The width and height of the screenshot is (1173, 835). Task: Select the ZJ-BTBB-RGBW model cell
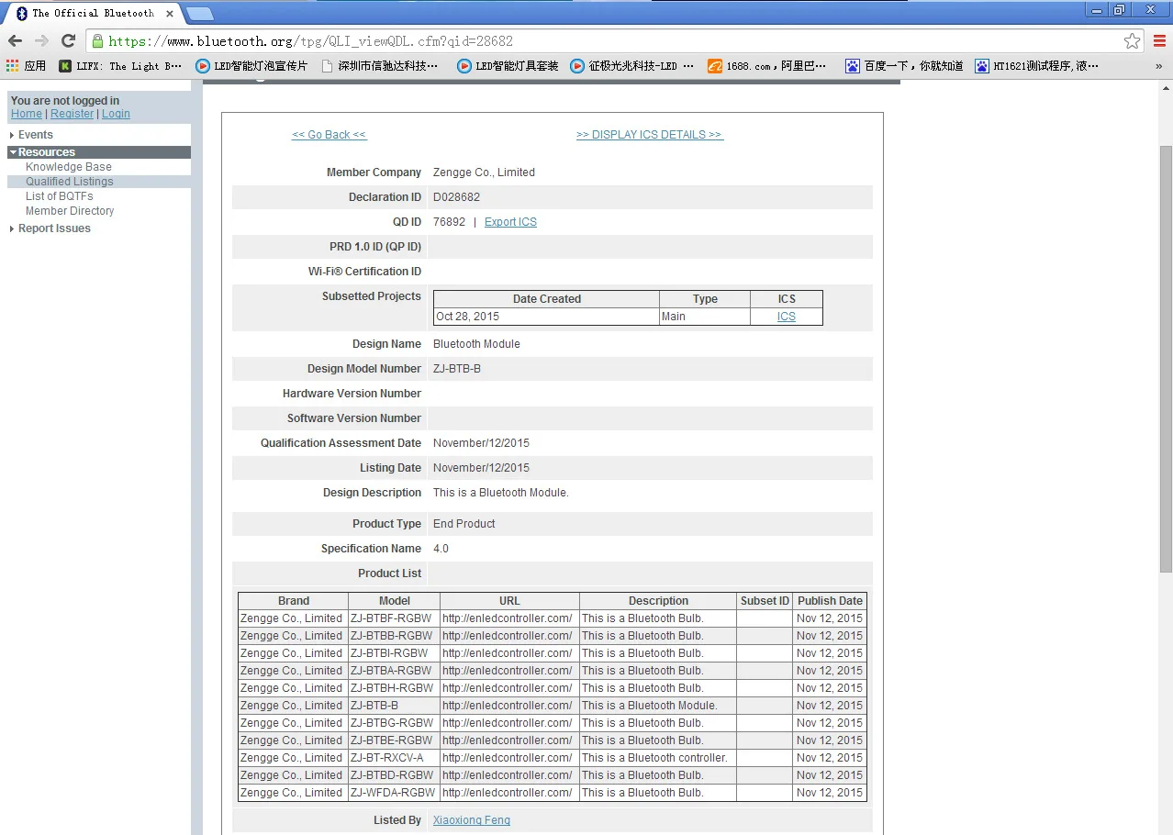[394, 636]
